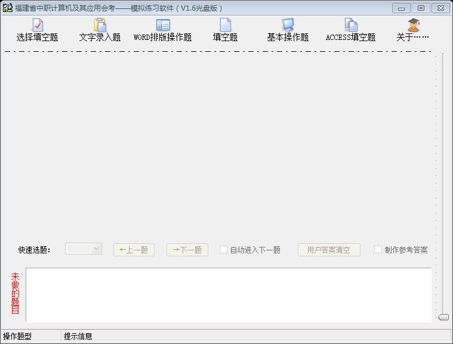This screenshot has height=344, width=453.
Task: Close the practice software window
Action: coord(440,8)
